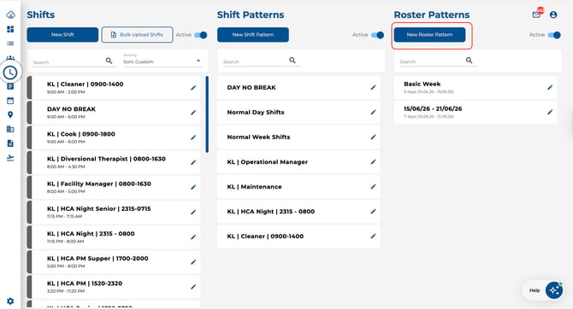Toggle the Shift Patterns Active switch

coord(377,35)
